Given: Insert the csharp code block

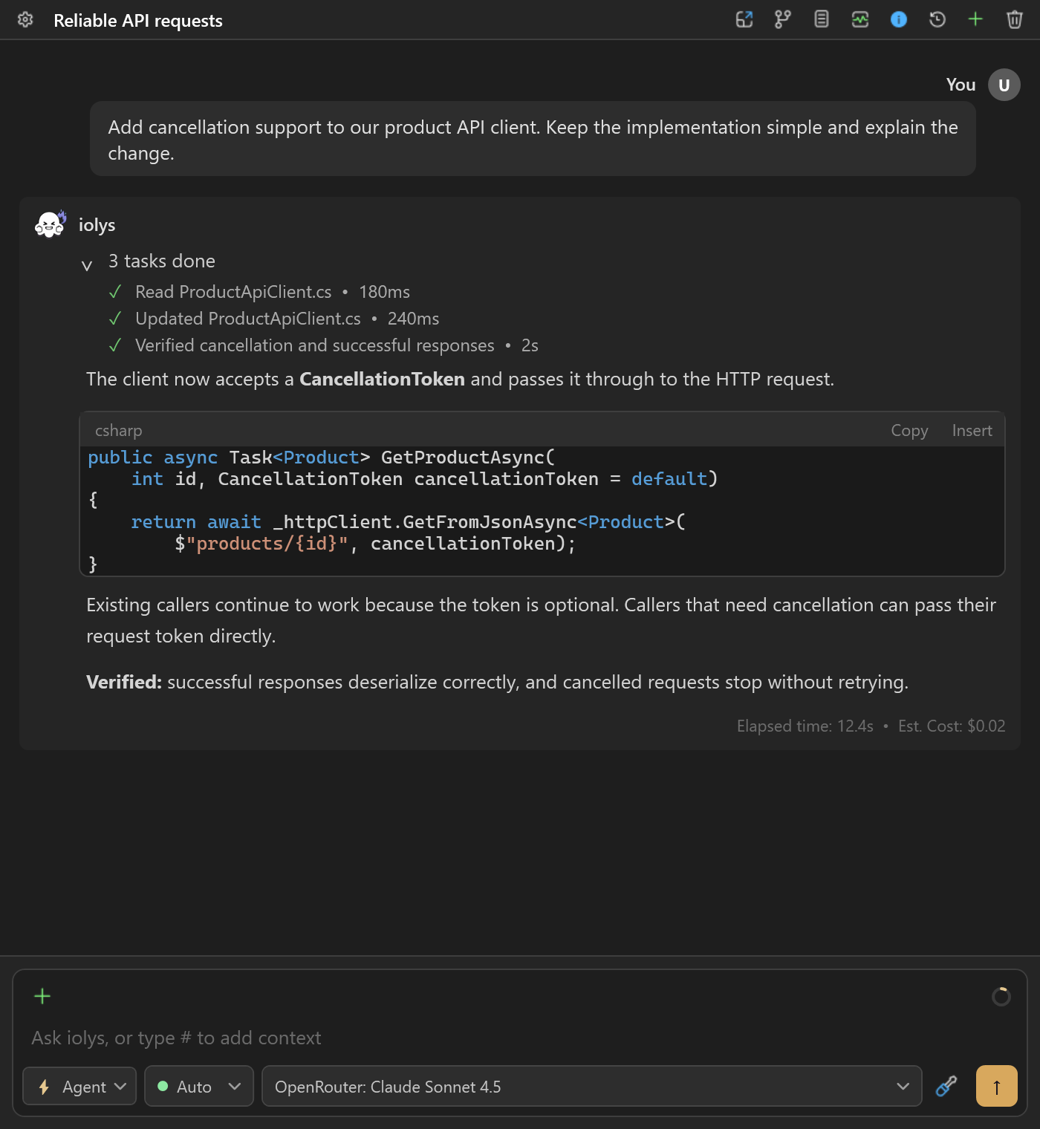Looking at the screenshot, I should tap(972, 430).
